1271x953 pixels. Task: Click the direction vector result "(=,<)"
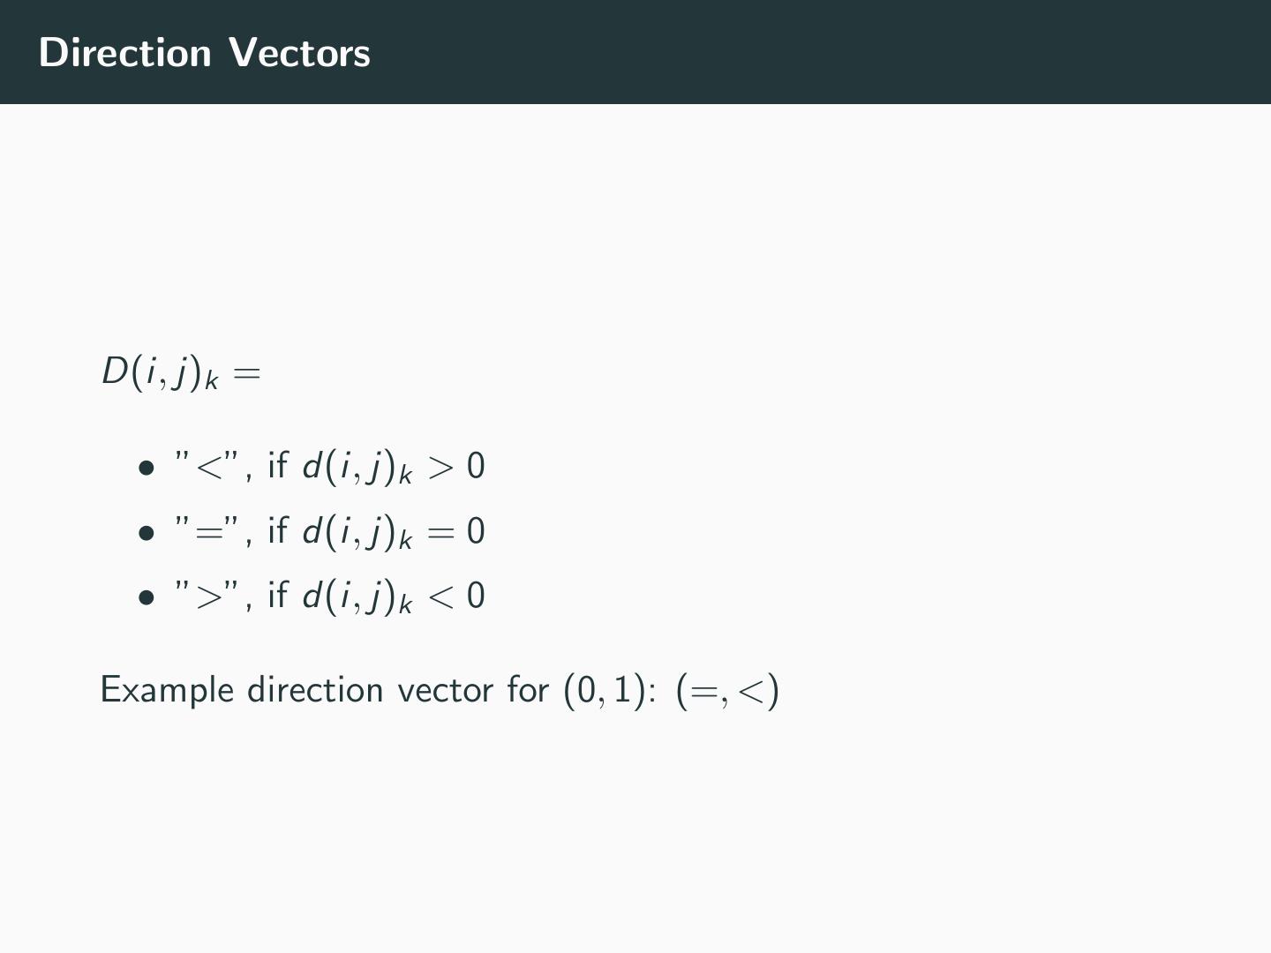[727, 691]
